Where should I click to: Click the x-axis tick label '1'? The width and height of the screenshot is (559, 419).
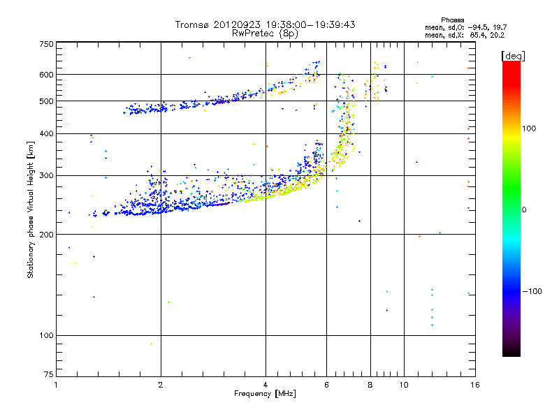56,385
